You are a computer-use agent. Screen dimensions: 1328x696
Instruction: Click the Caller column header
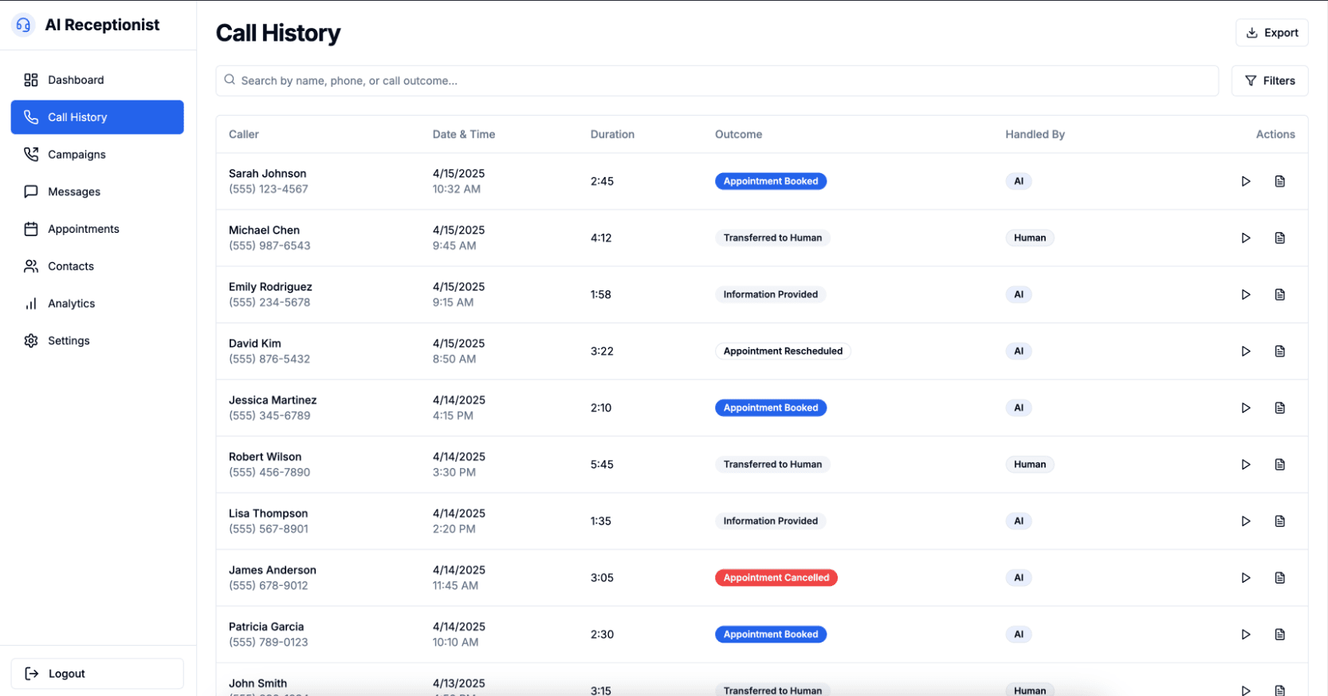pos(244,135)
